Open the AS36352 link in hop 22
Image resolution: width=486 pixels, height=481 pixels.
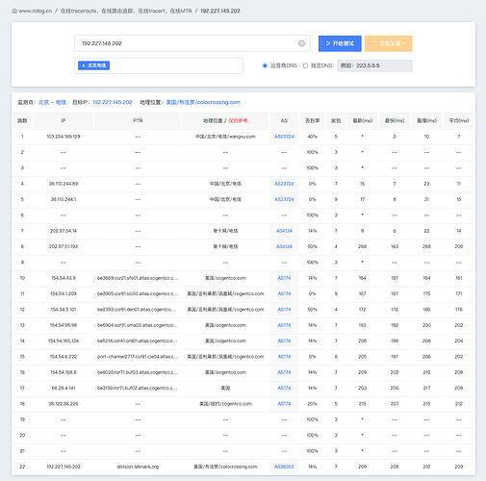coord(284,467)
